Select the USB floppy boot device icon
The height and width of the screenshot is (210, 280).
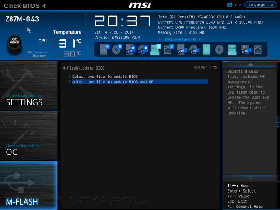[x=246, y=50]
